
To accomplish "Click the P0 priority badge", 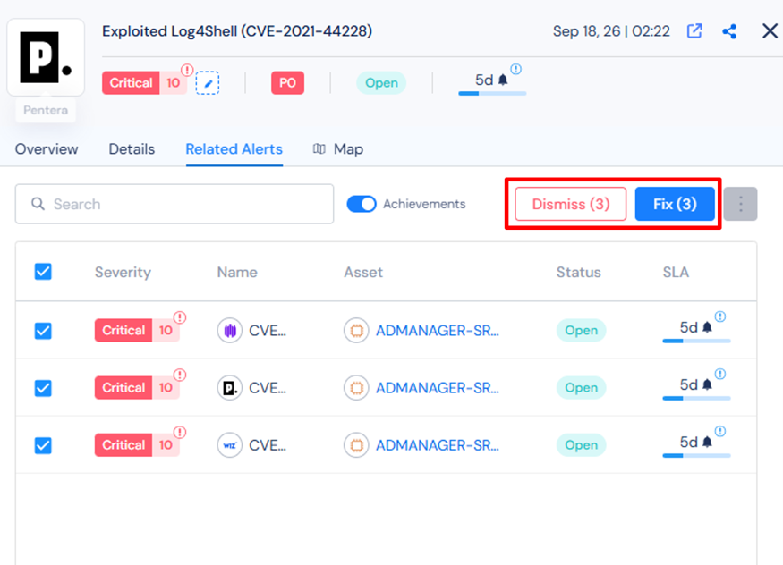I will [x=287, y=83].
